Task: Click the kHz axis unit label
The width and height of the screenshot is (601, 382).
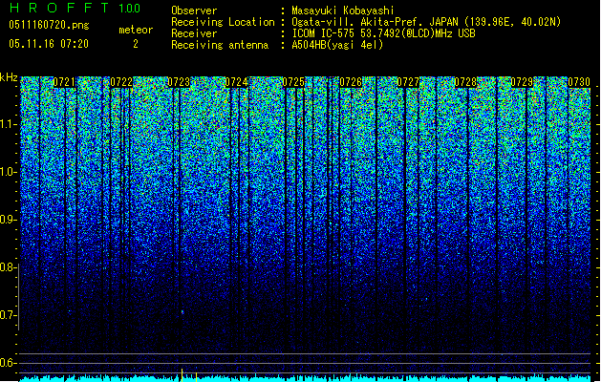Action: 9,77
